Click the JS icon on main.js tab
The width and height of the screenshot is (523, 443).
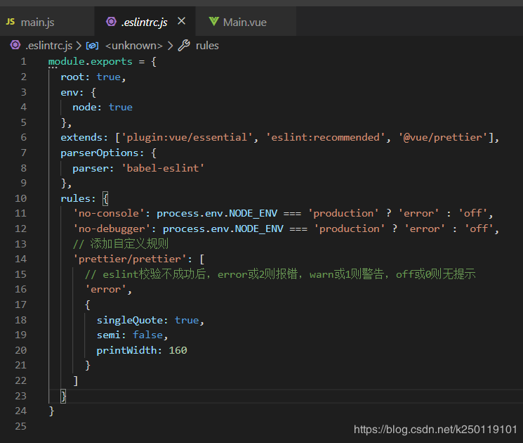pos(11,22)
